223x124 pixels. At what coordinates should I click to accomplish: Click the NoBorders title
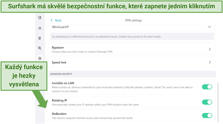pos(59,114)
